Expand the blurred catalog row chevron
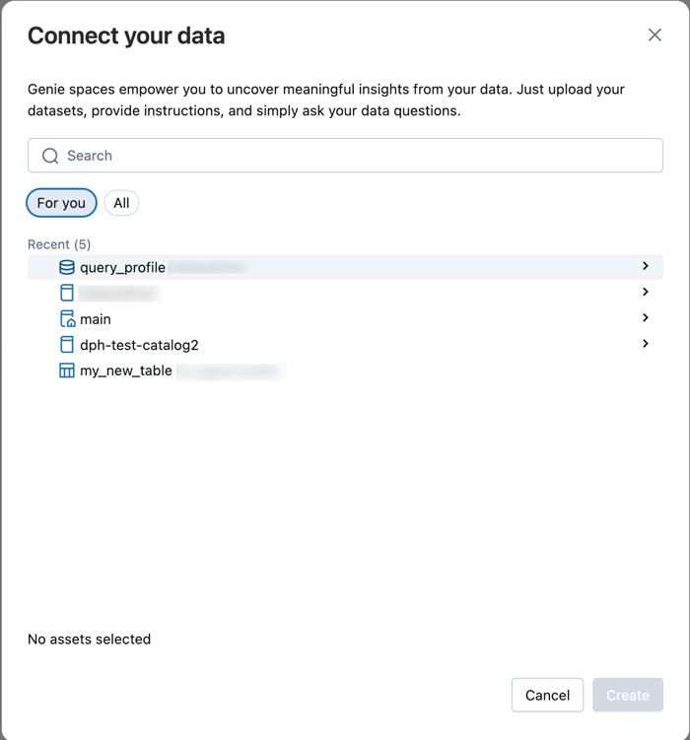Image resolution: width=690 pixels, height=740 pixels. (x=646, y=292)
